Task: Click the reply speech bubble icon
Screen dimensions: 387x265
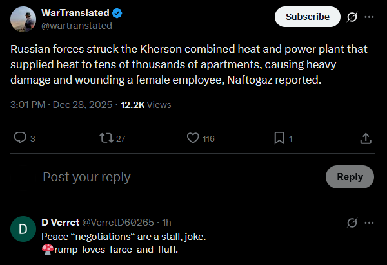Action: (20, 138)
